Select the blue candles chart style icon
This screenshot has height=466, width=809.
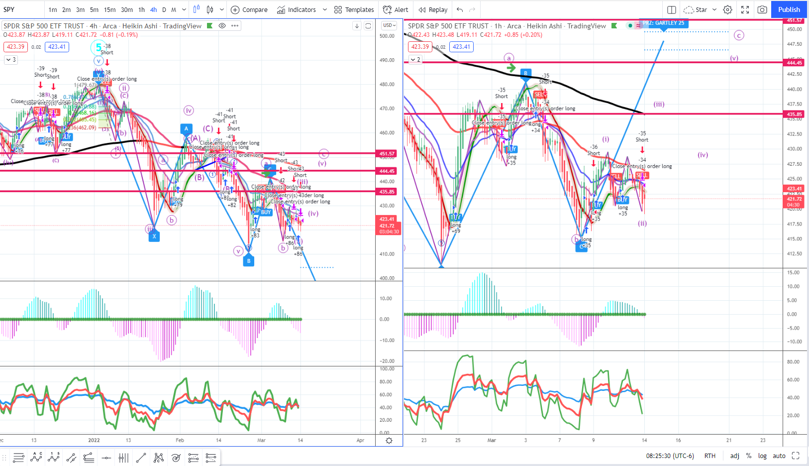coord(197,9)
